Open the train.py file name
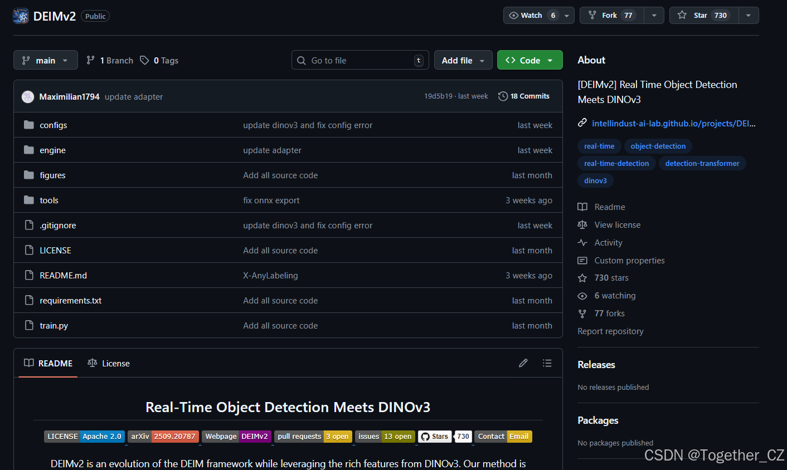The width and height of the screenshot is (787, 470). click(x=54, y=326)
